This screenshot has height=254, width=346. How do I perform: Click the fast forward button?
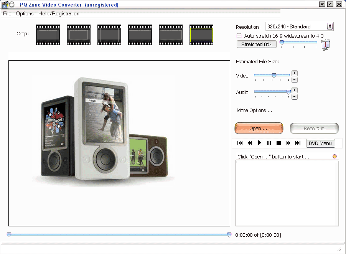point(288,143)
